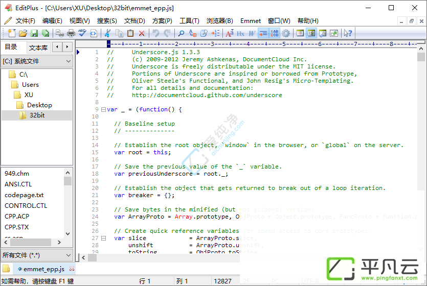Viewport: 427px width, 286px height.
Task: Create a new document with the New icon
Action: point(12,33)
